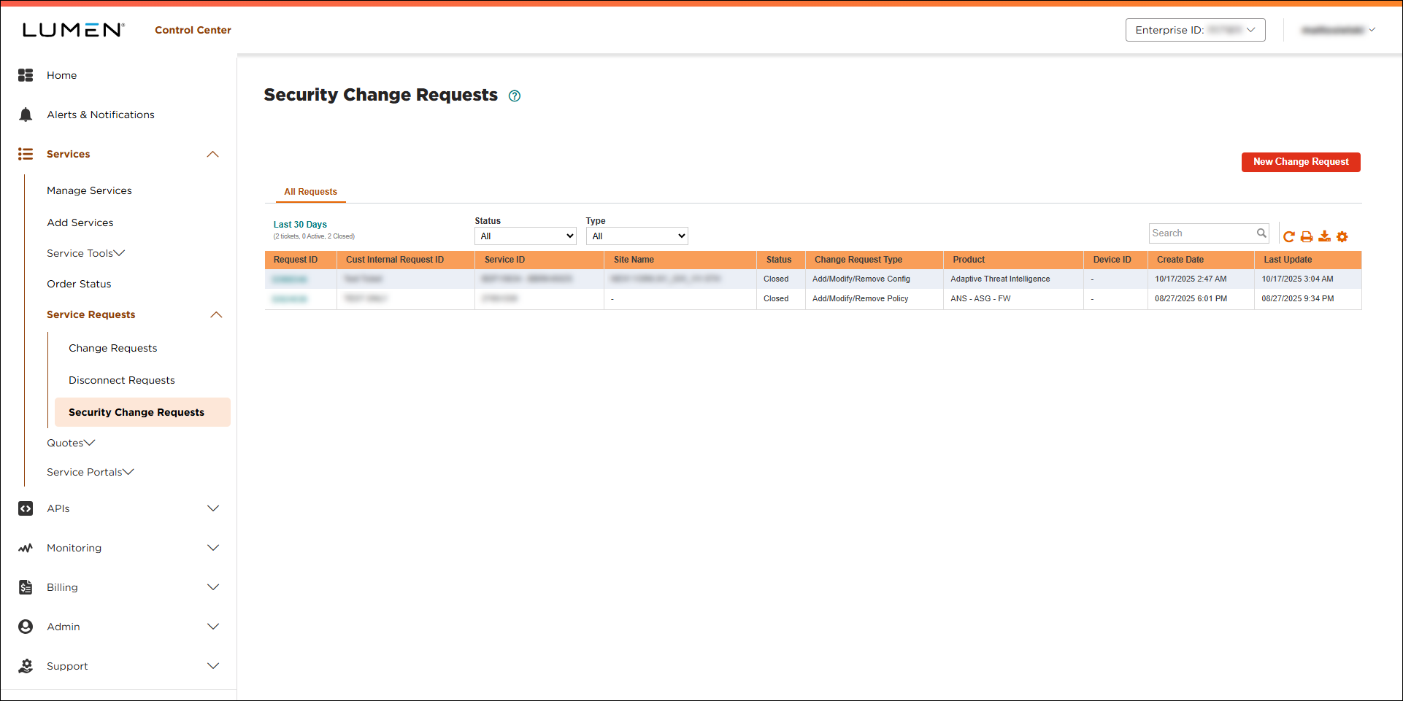Select the Home icon in the sidebar
Image resolution: width=1403 pixels, height=701 pixels.
coord(26,74)
